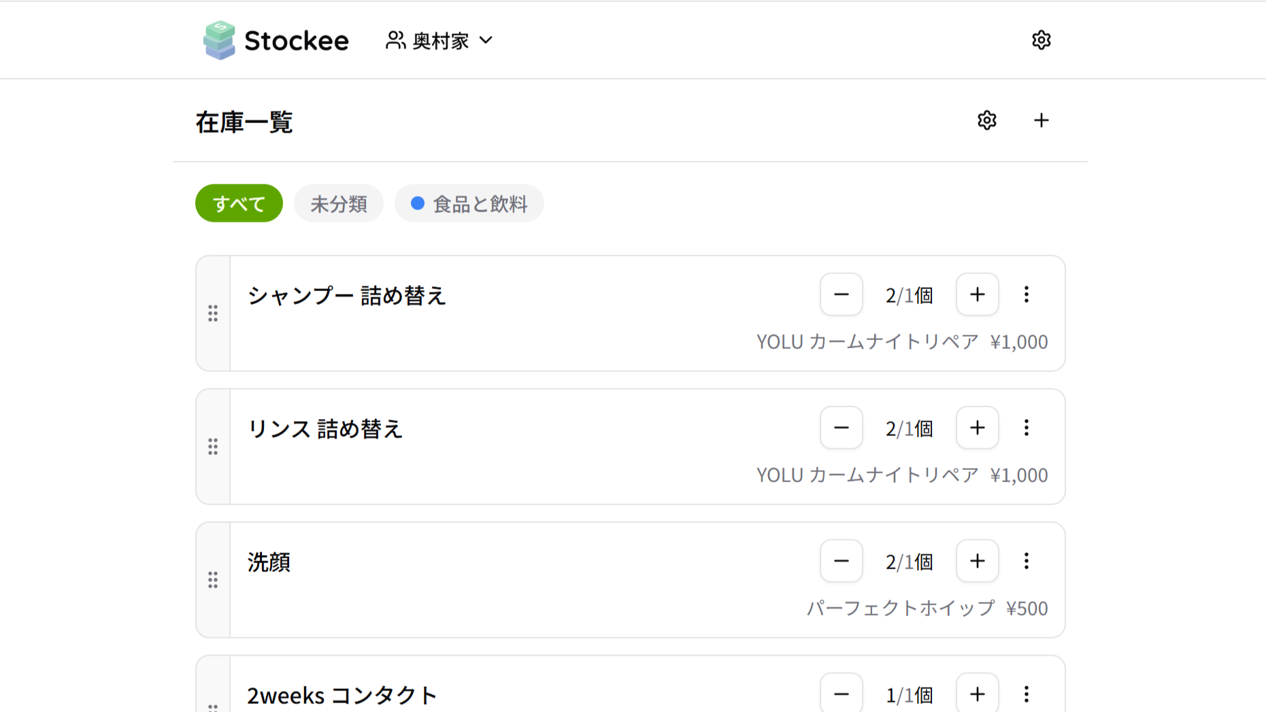
Task: Increase シャンプー 詰め替え quantity
Action: pos(977,294)
